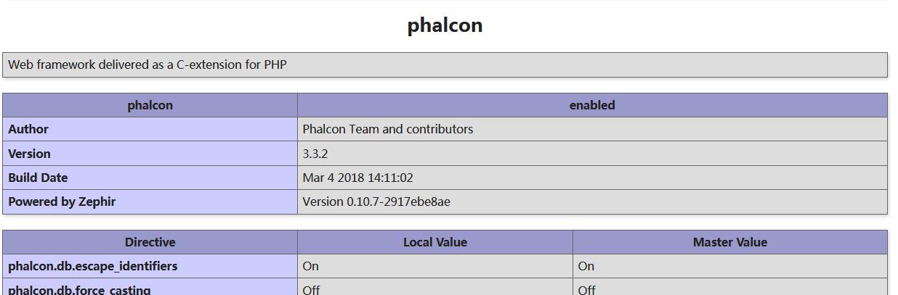898x295 pixels.
Task: Click escape_identifiers master value On
Action: [586, 266]
